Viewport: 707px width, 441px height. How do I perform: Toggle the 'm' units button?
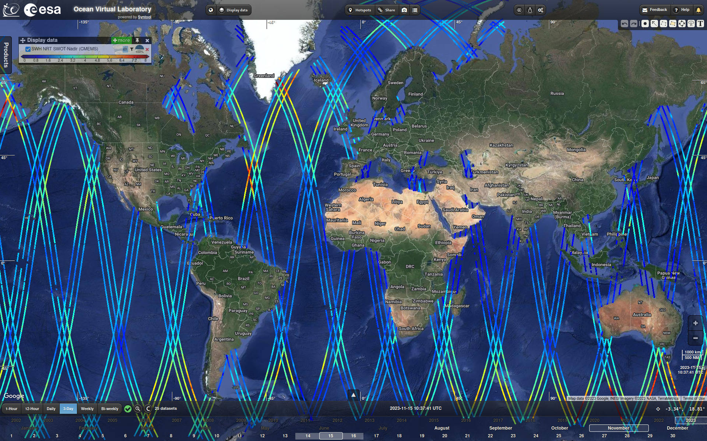click(125, 49)
